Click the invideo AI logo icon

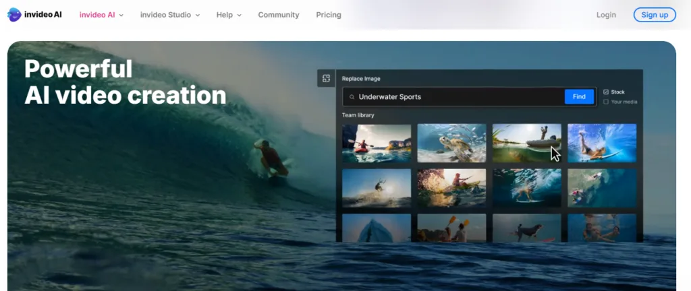click(14, 14)
